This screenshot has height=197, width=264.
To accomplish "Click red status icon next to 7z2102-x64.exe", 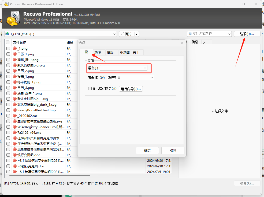I will [15, 133].
